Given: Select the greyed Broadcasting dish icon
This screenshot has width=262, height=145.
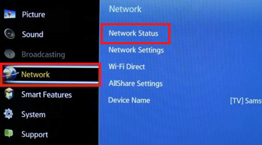Looking at the screenshot, I should point(10,54).
